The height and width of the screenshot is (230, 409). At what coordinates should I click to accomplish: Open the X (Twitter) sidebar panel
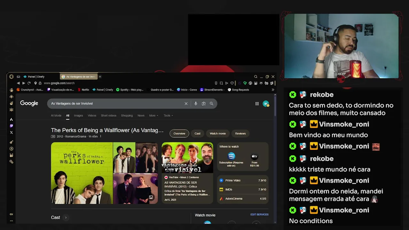coord(12,132)
